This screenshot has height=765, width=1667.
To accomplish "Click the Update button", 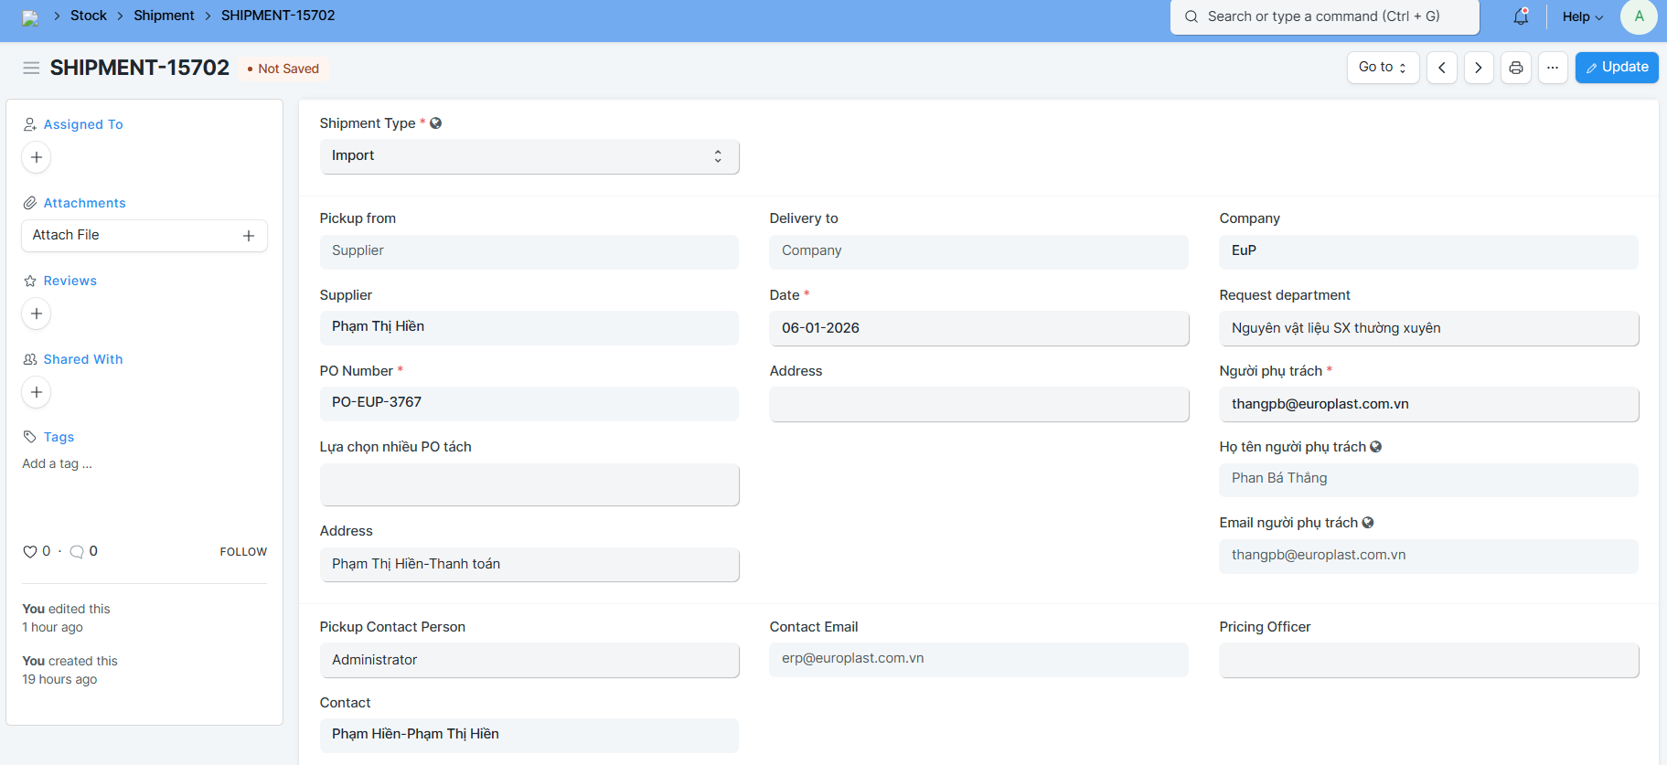I will [1616, 68].
